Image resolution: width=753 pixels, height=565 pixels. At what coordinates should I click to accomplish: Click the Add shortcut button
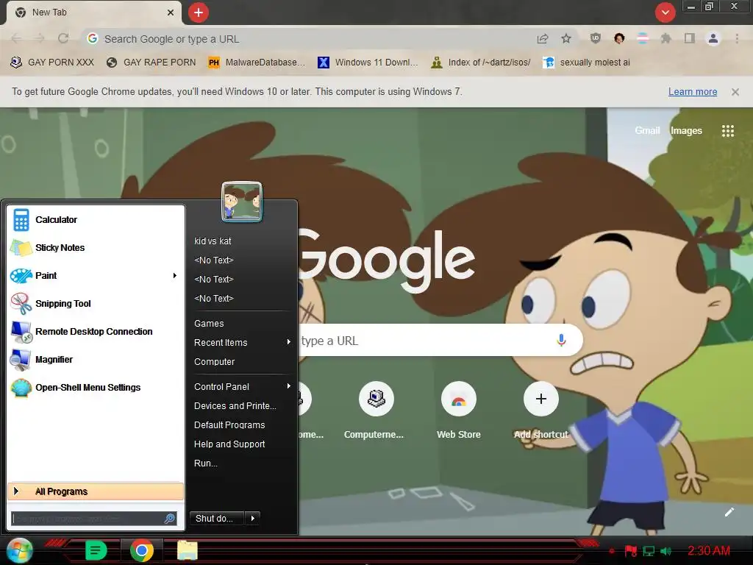(541, 411)
